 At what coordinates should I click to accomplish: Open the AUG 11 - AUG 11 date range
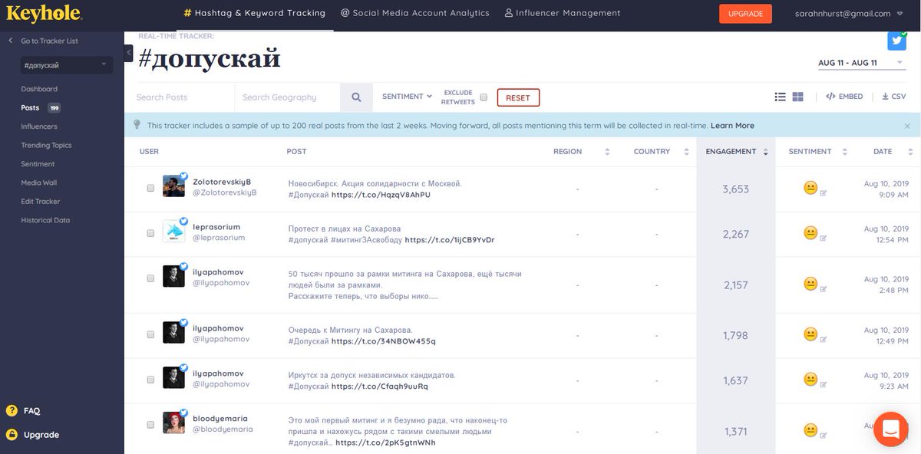[x=861, y=63]
